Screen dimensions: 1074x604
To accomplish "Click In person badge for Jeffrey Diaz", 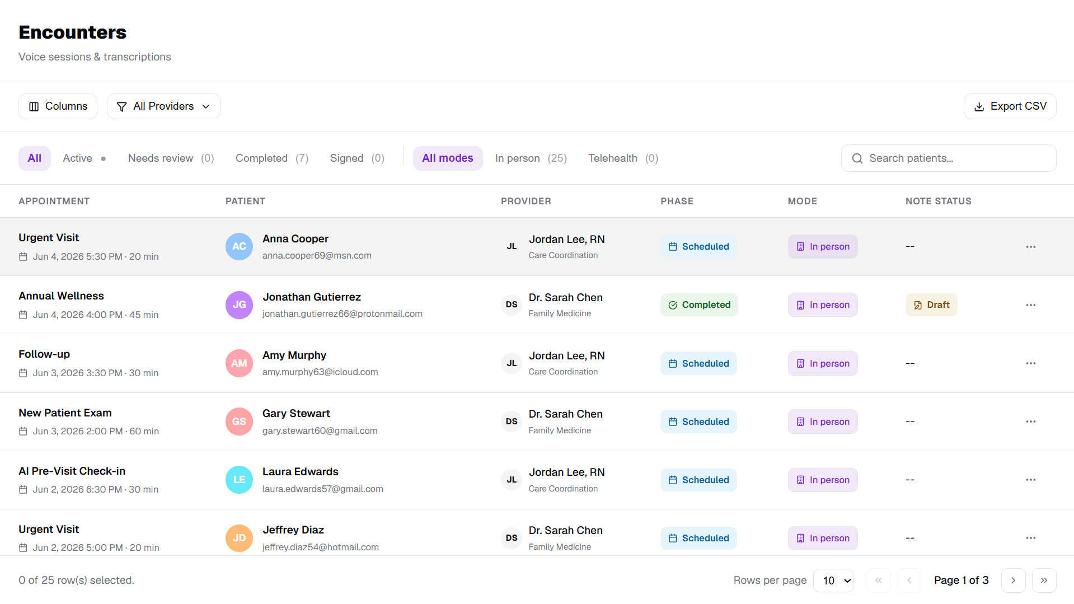I will pyautogui.click(x=823, y=538).
